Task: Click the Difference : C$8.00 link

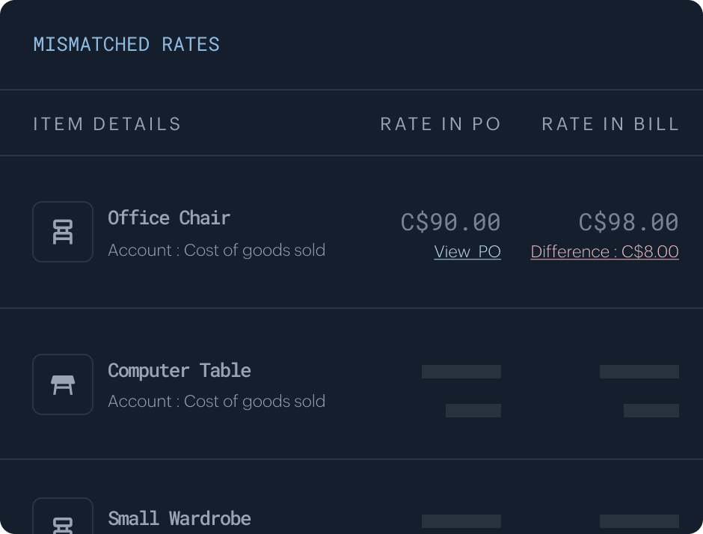Action: point(604,251)
